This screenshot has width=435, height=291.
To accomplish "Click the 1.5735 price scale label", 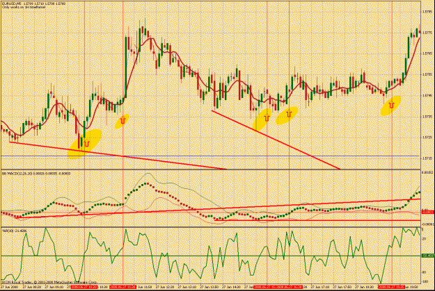I will click(x=427, y=117).
